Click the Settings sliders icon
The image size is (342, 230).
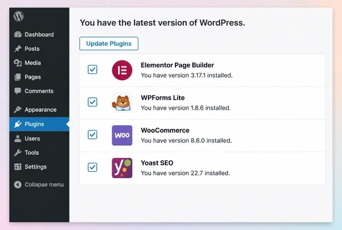[x=18, y=167]
